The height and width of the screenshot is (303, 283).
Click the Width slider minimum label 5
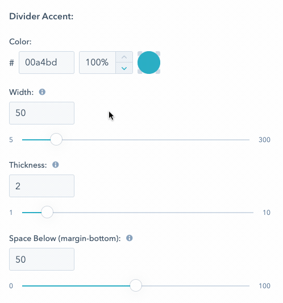point(11,140)
